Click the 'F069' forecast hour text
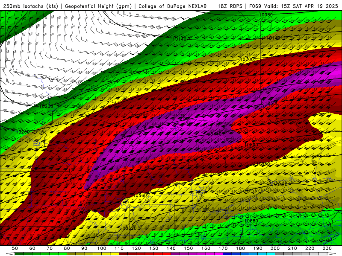The width and height of the screenshot is (342, 256). (255, 6)
